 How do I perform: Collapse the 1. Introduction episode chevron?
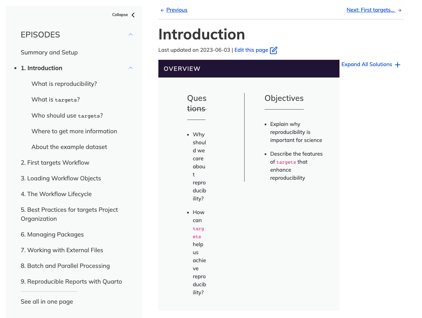(x=130, y=67)
